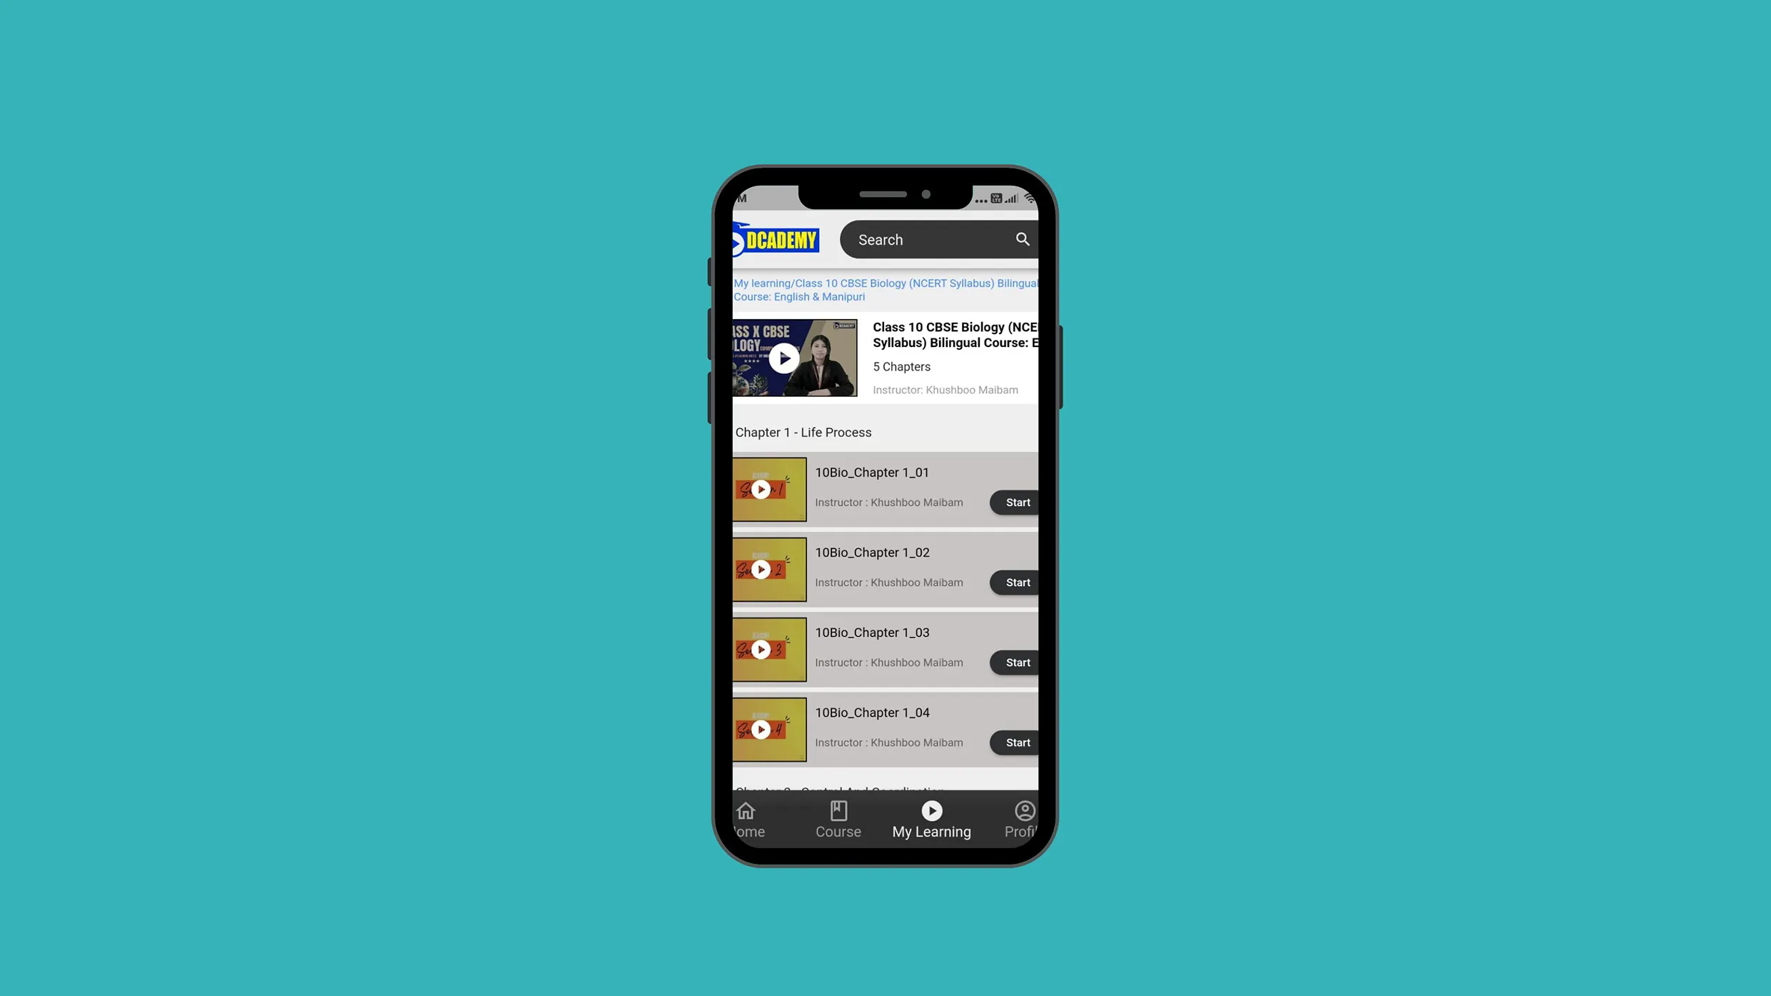This screenshot has height=996, width=1771.
Task: Tap the play icon on 10Bio_Chapter 1_01
Action: [x=761, y=489]
